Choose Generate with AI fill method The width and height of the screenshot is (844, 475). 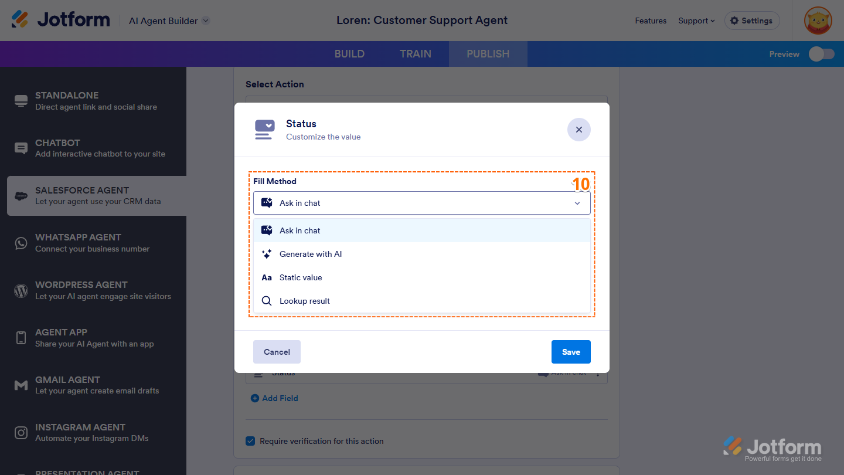click(311, 253)
